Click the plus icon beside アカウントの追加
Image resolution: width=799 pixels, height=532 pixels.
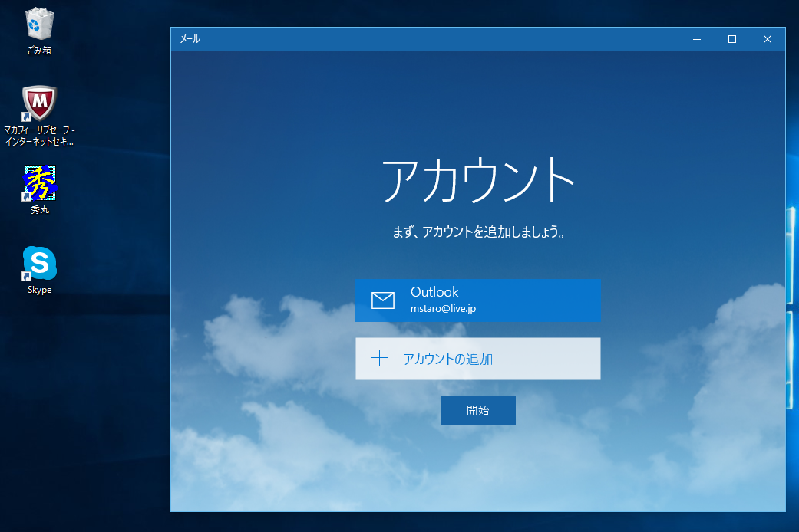(x=379, y=359)
